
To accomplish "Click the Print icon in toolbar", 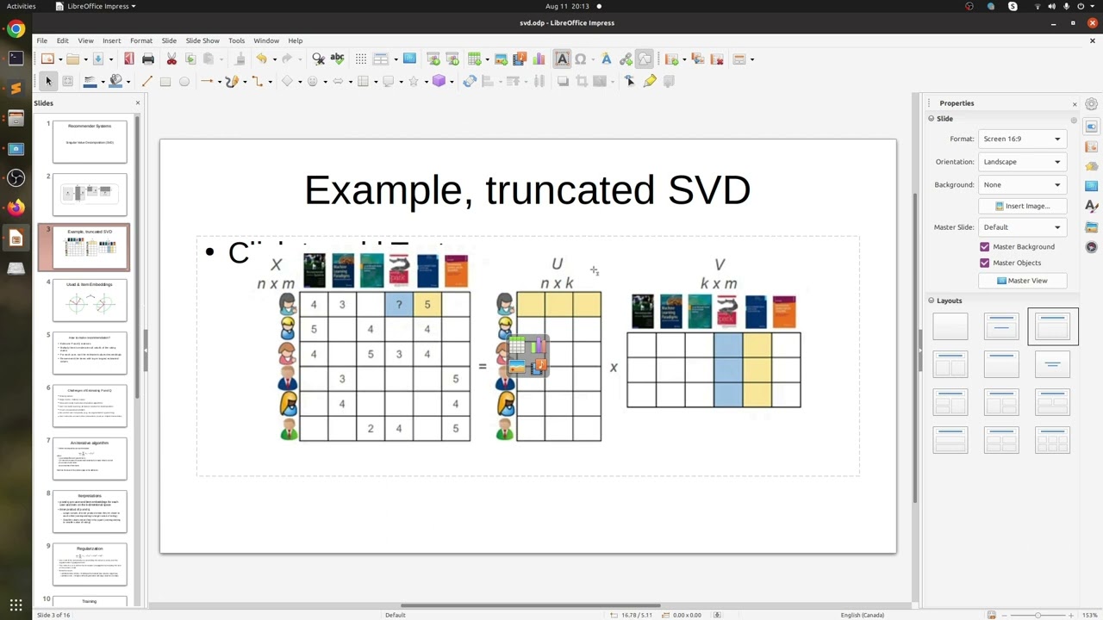I will pyautogui.click(x=148, y=59).
